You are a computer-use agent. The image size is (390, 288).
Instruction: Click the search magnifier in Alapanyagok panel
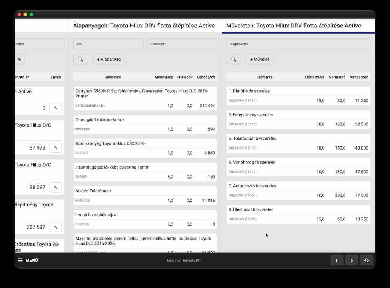pyautogui.click(x=80, y=59)
